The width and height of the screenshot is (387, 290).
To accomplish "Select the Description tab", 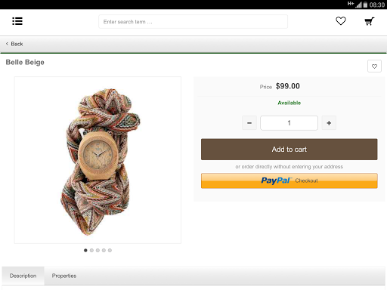I will point(23,276).
